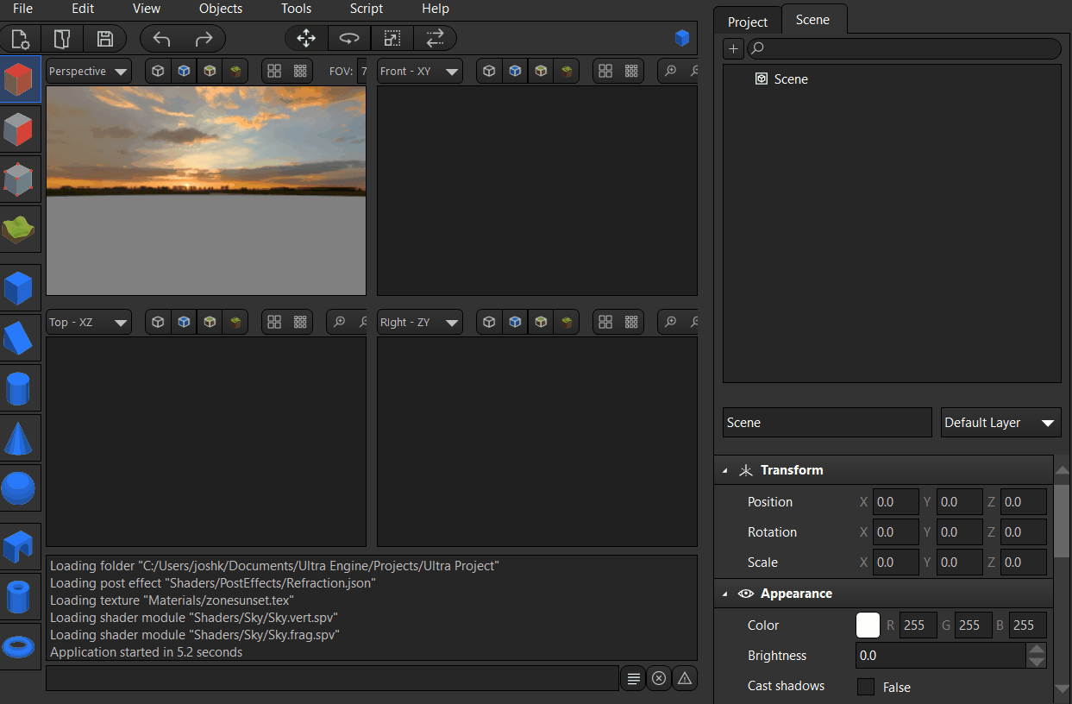Toggle the Cast shadows checkbox
This screenshot has height=704, width=1072.
pyautogui.click(x=865, y=687)
